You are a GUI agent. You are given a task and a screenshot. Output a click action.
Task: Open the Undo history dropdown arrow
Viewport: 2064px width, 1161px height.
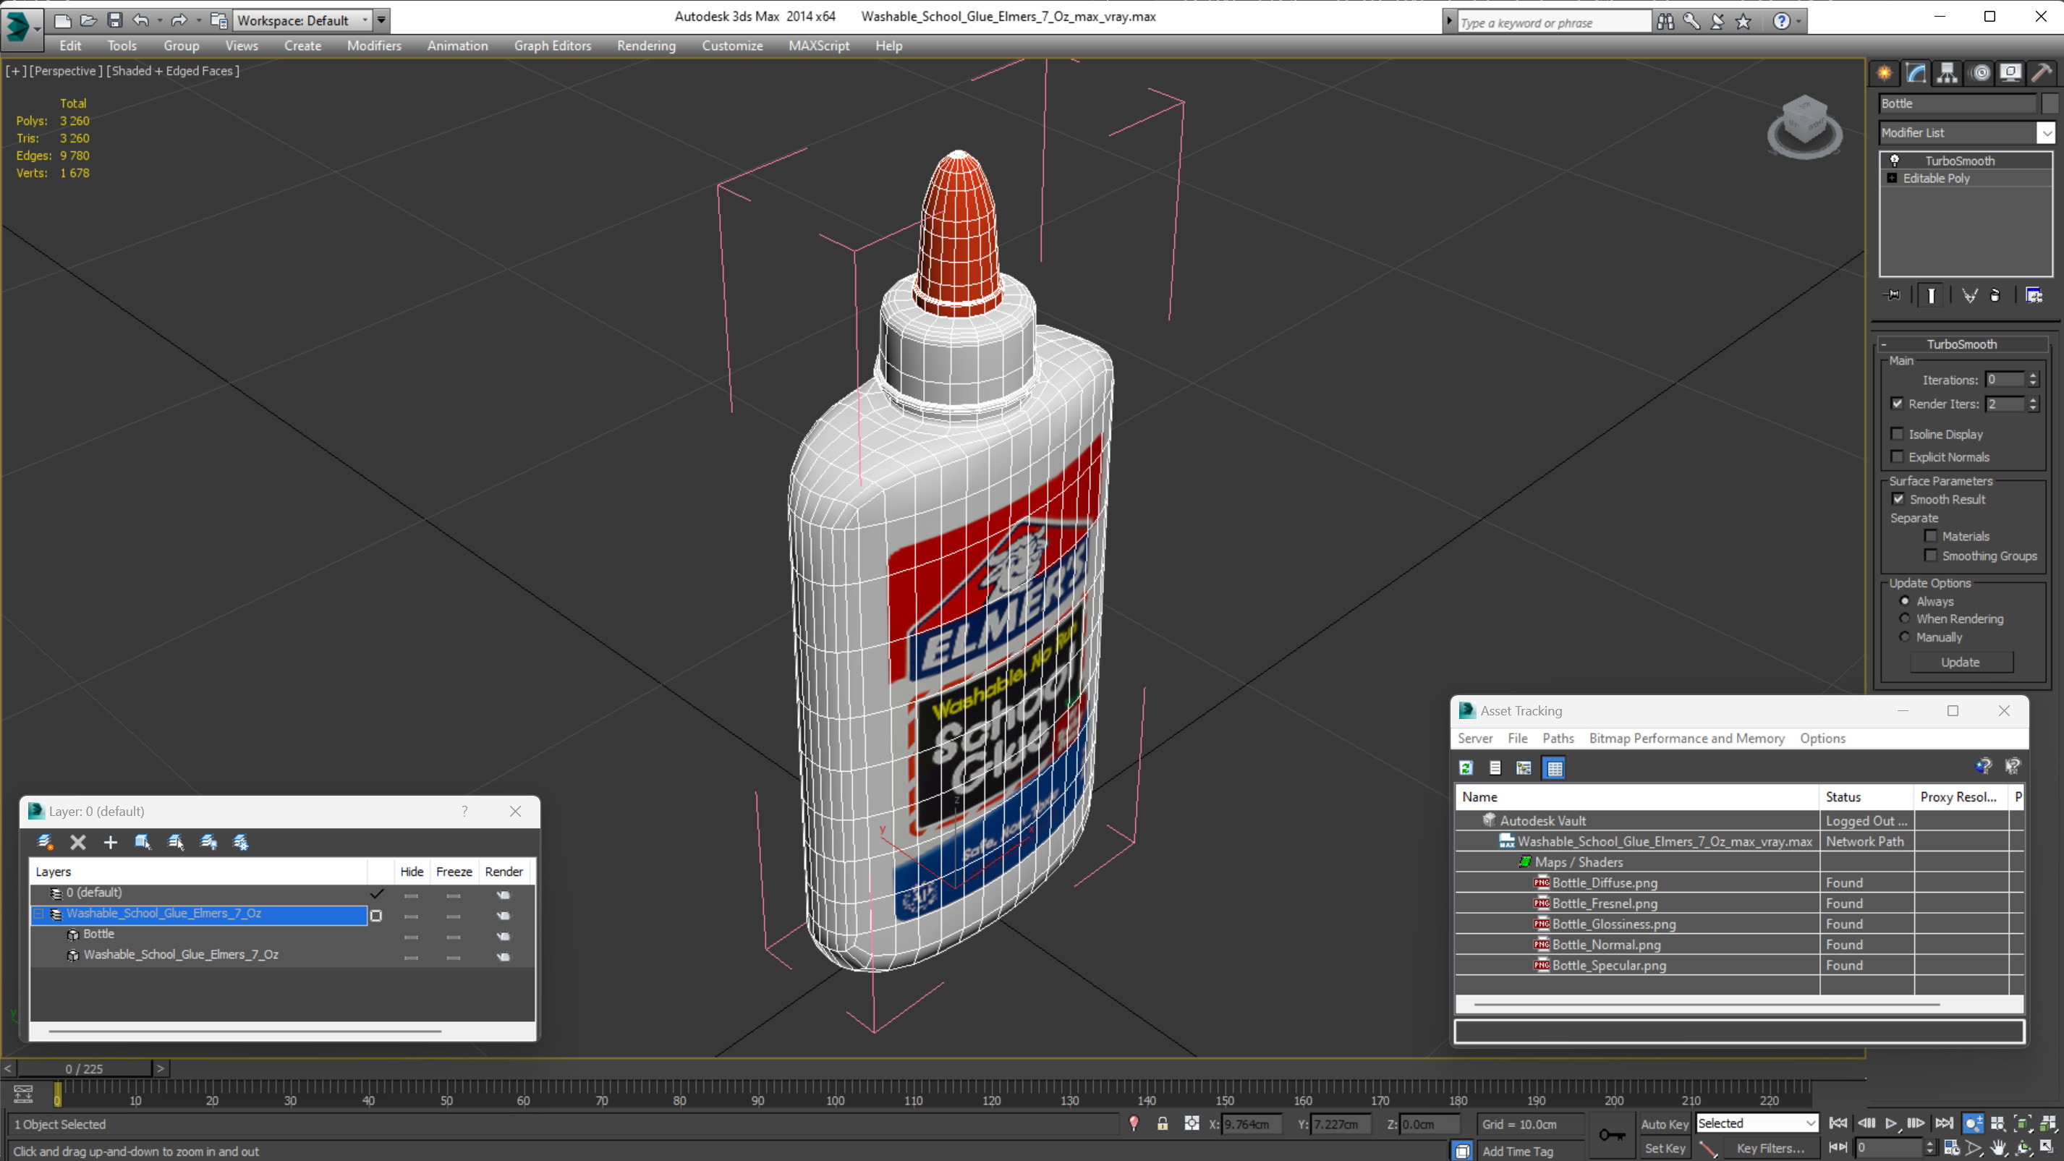click(161, 20)
